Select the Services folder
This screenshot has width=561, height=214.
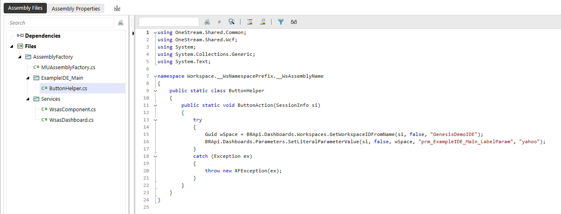point(51,99)
